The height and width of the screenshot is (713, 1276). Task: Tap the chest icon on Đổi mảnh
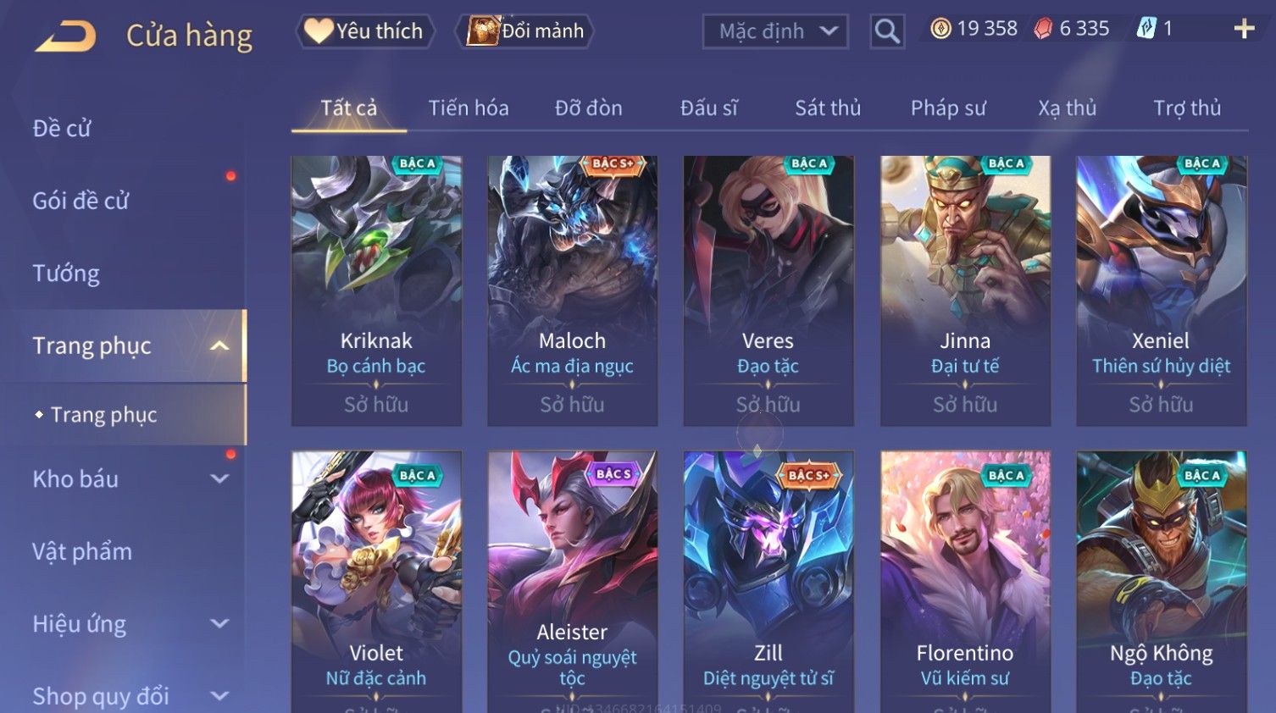(483, 31)
